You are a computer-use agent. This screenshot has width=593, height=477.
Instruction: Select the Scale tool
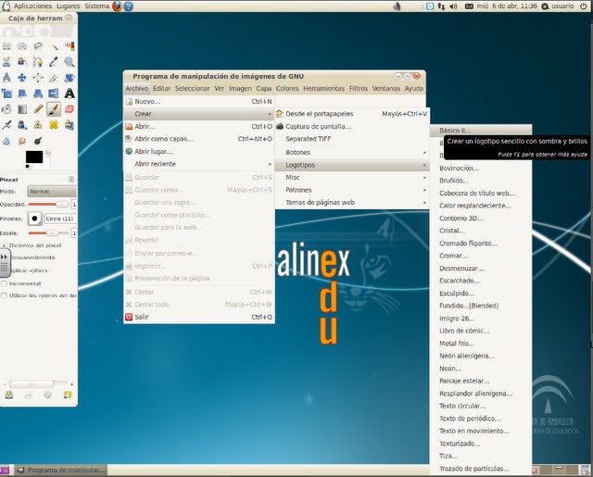[6, 94]
